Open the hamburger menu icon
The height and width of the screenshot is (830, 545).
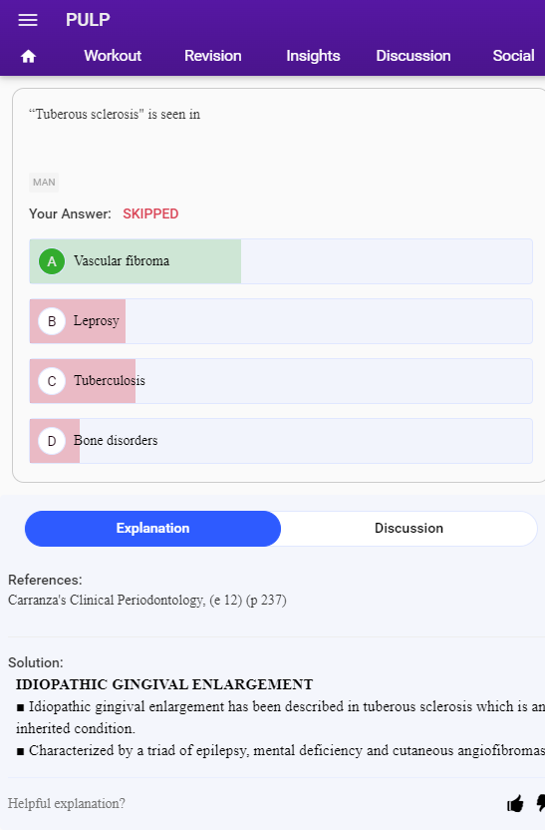[x=28, y=20]
